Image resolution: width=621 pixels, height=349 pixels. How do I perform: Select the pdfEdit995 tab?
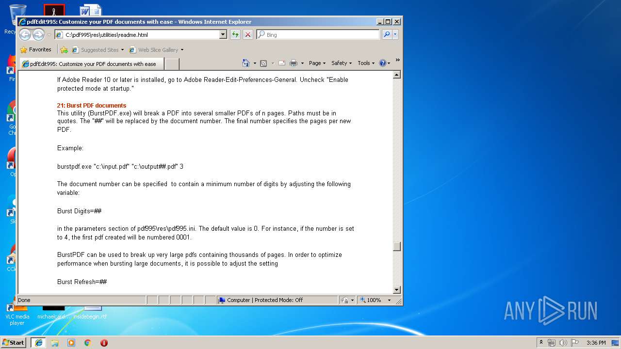coord(91,63)
